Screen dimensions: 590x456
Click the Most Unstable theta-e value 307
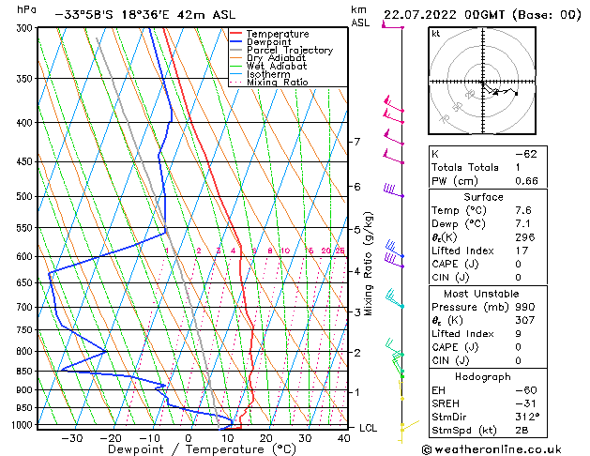[x=525, y=321]
